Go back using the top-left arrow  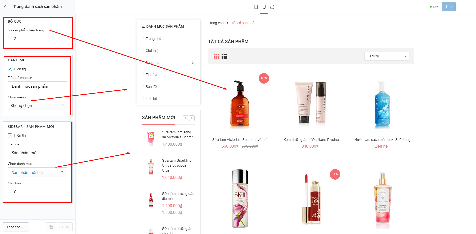pyautogui.click(x=5, y=7)
